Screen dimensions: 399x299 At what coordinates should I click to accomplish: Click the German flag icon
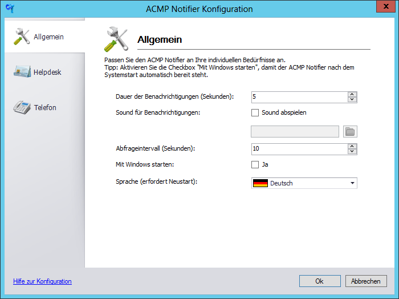tap(260, 183)
